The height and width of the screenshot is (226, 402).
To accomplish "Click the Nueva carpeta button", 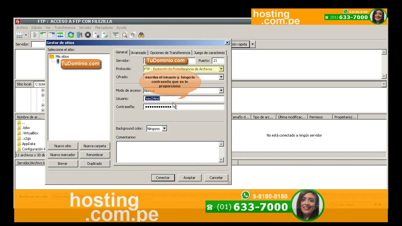I will click(95, 146).
